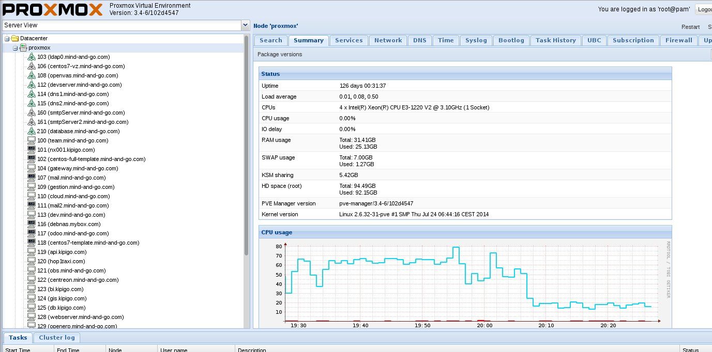Click the Restart node button

tap(690, 27)
